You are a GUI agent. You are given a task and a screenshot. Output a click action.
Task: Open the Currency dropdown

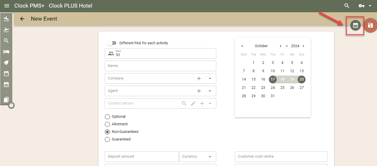click(x=198, y=156)
